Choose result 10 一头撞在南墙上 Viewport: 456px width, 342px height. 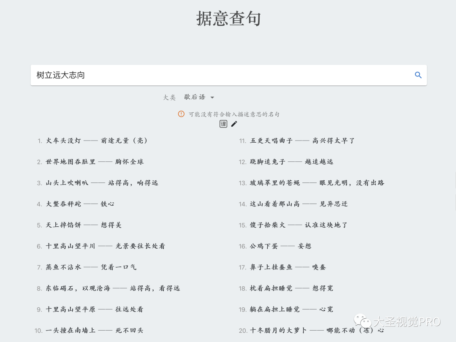95,331
